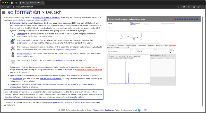This screenshot has width=206, height=113.
Task: Click the red active slideshow dot
Action: coord(174,19)
